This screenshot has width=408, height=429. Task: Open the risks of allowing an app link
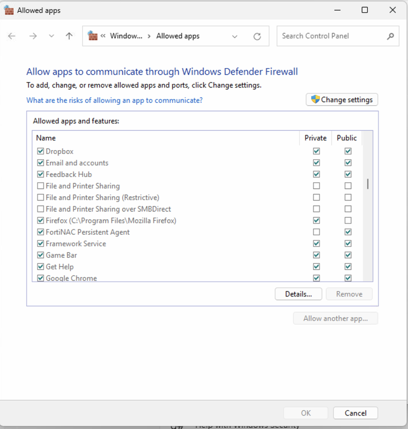[114, 100]
